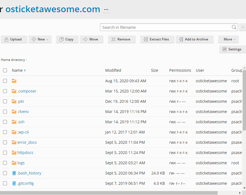Click the Remove toolbar button

click(122, 39)
